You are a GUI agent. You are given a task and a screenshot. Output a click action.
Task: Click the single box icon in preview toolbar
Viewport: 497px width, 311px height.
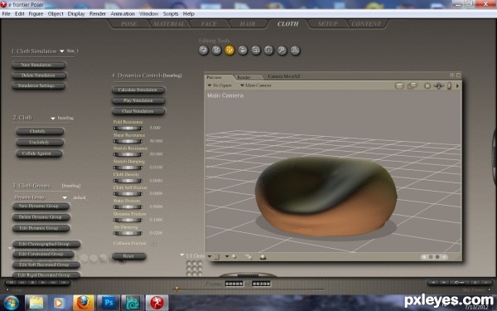click(399, 85)
